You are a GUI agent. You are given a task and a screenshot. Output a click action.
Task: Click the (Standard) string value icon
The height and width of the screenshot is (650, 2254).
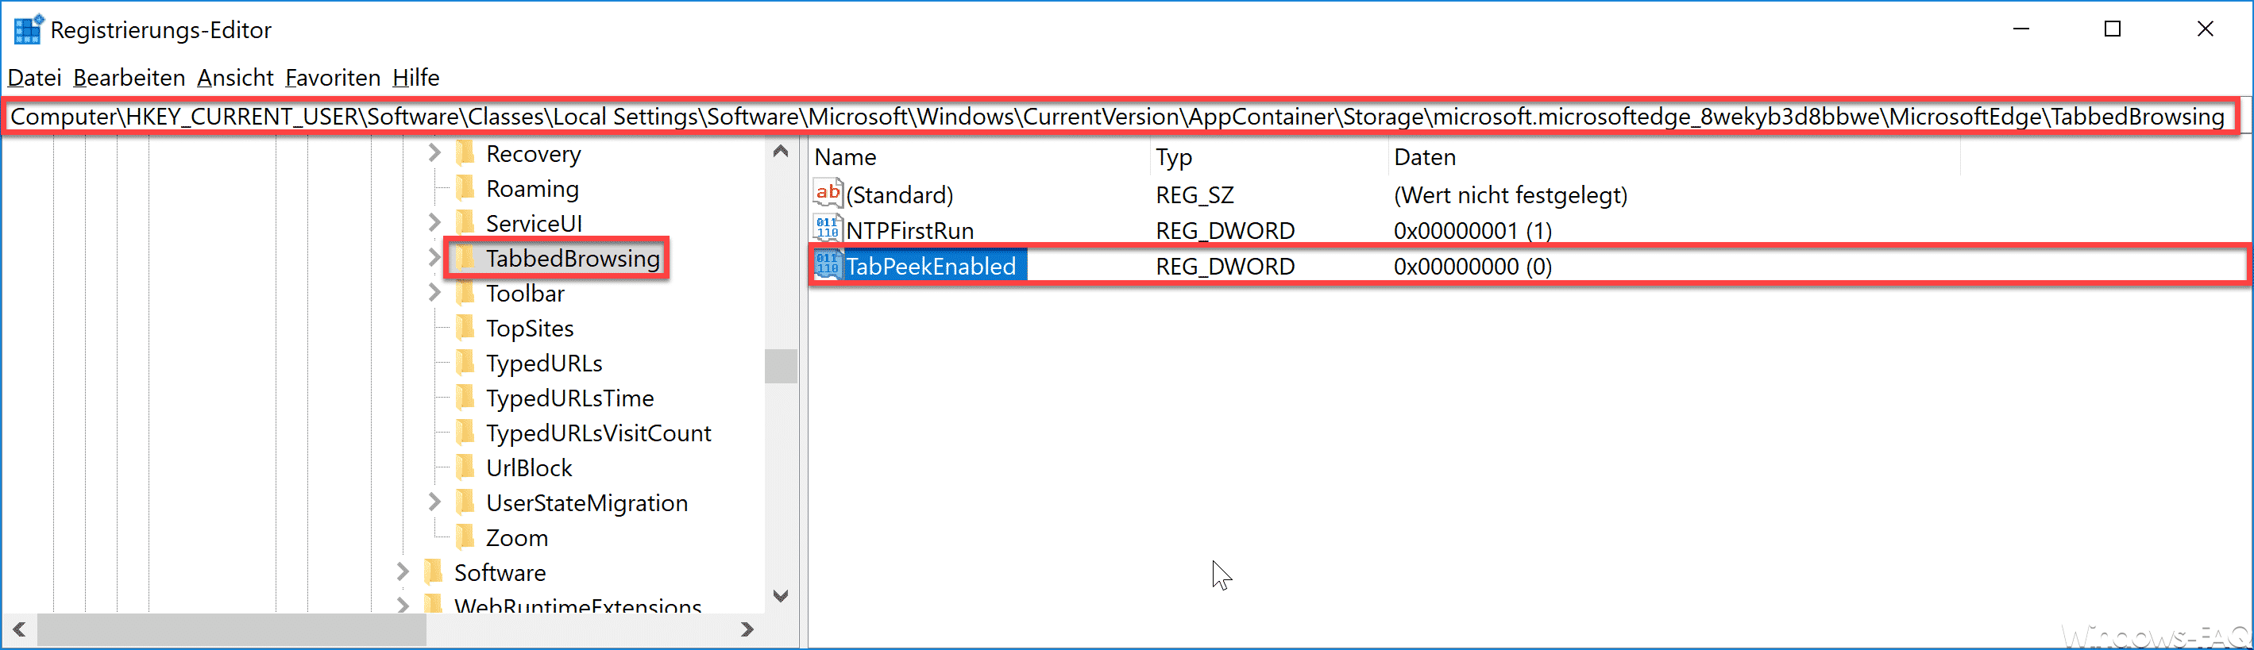[x=828, y=194]
